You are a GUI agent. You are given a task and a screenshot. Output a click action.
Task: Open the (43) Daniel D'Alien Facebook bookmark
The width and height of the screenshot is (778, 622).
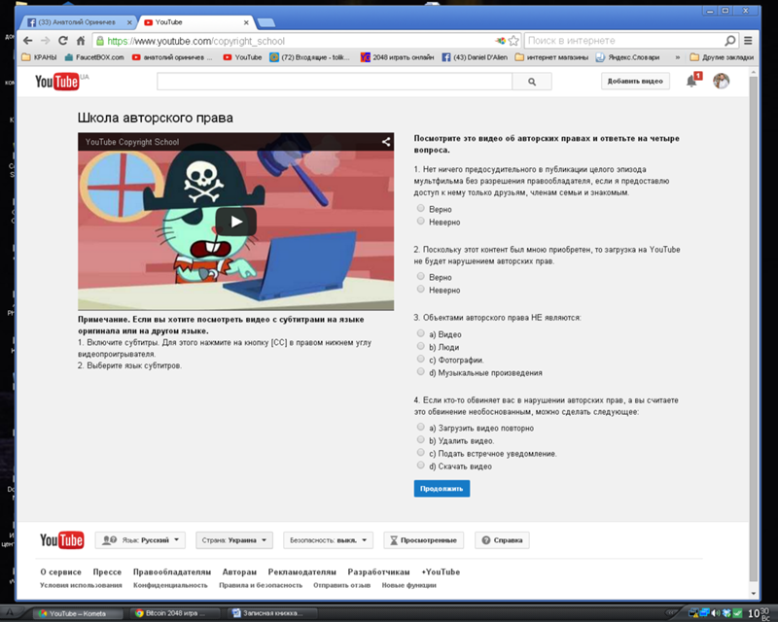tap(475, 57)
